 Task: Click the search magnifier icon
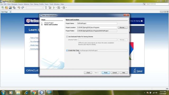[x=144, y=4]
